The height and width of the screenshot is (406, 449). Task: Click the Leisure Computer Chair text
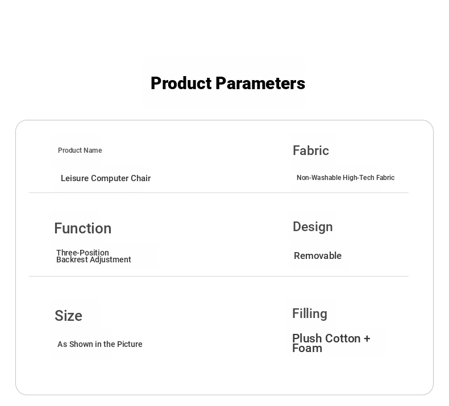106,178
